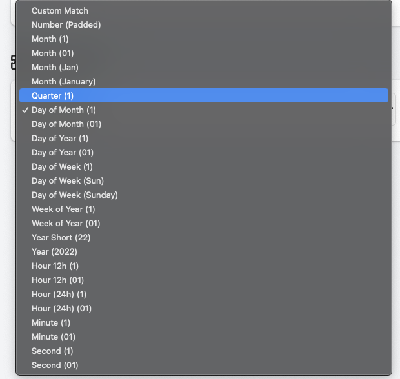Pick Day of Year (1) option
The width and height of the screenshot is (400, 379).
60,139
